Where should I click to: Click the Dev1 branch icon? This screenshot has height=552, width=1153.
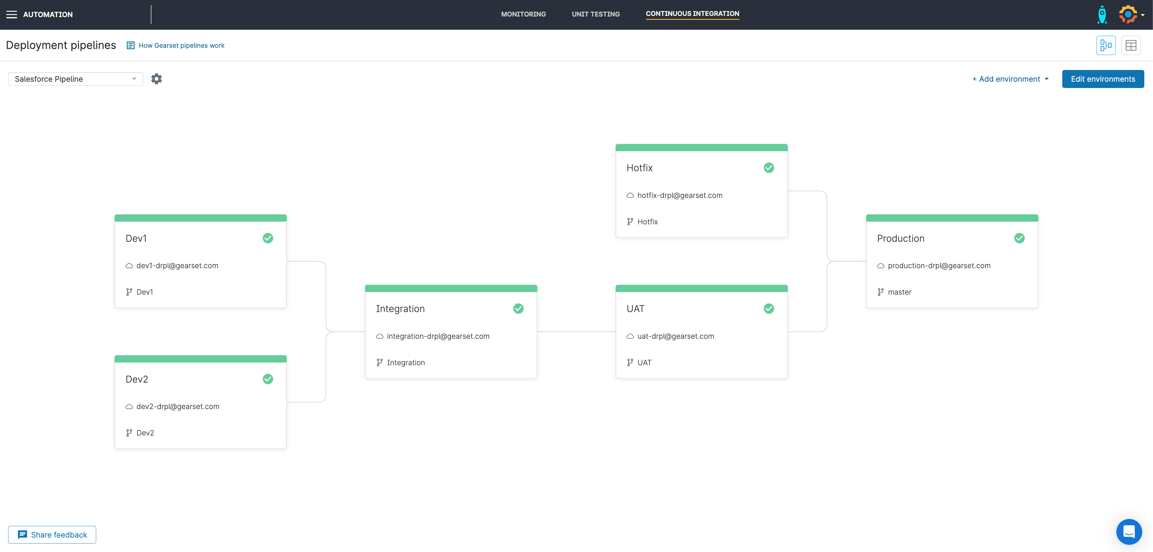(129, 292)
